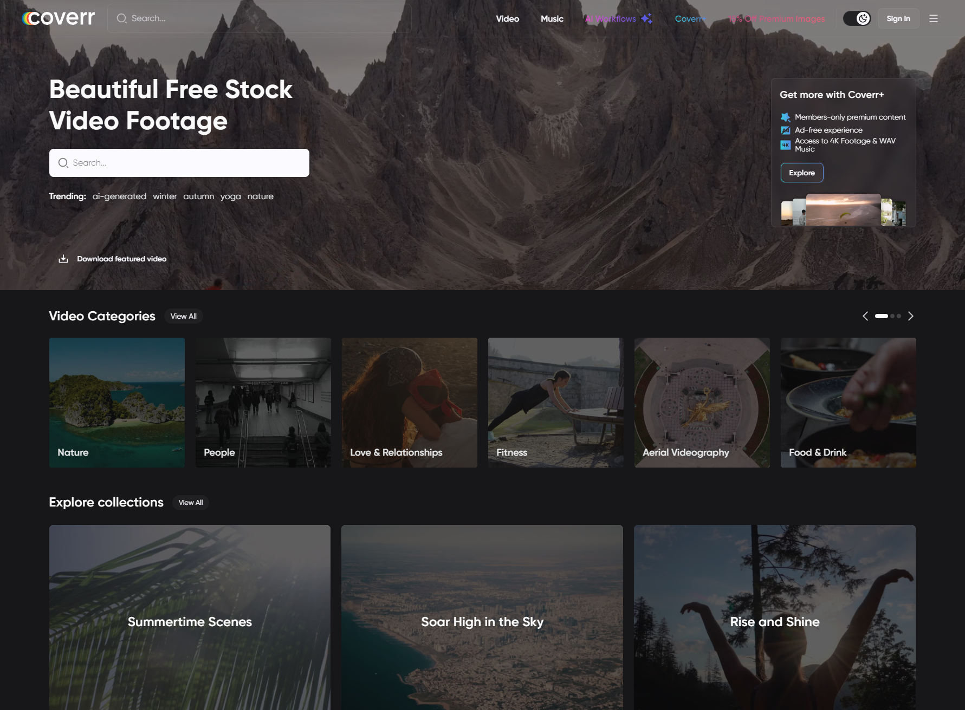Click the download featured video icon
Viewport: 965px width, 710px height.
(63, 259)
